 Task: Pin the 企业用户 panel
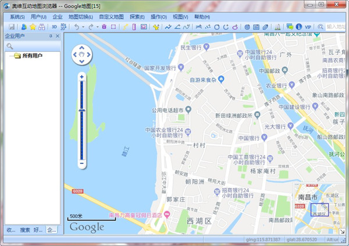coord(51,36)
